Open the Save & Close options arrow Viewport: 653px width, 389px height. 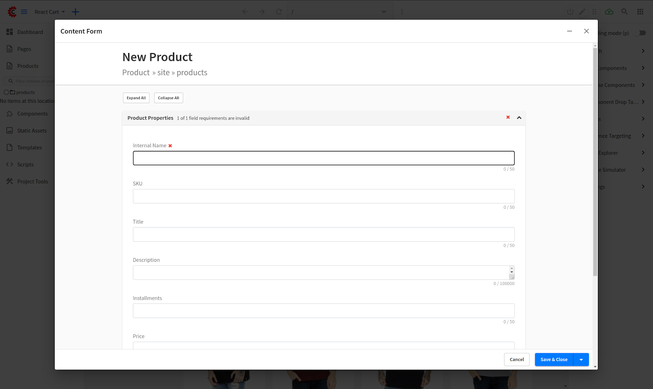coord(581,360)
